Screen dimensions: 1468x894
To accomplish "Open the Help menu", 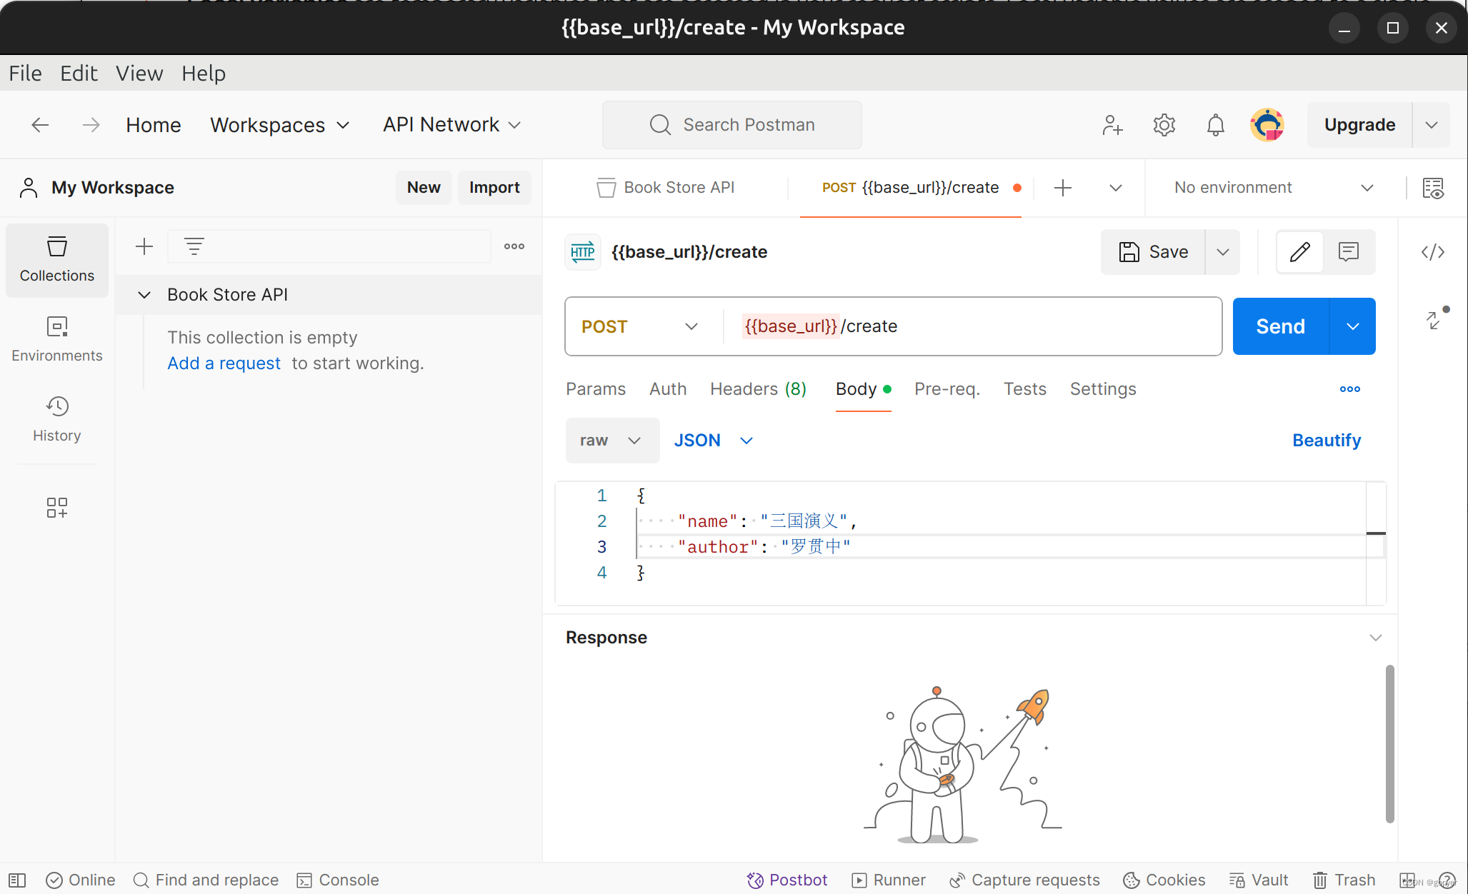I will 204,74.
